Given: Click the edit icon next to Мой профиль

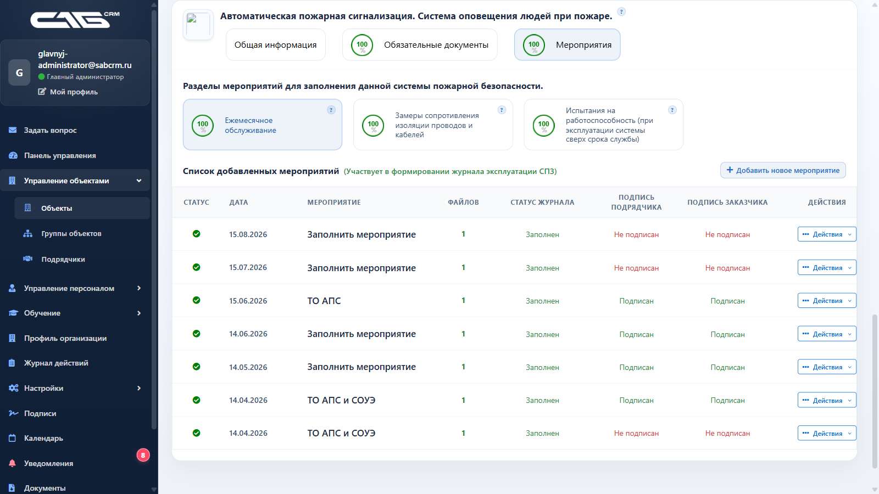Looking at the screenshot, I should pyautogui.click(x=42, y=92).
